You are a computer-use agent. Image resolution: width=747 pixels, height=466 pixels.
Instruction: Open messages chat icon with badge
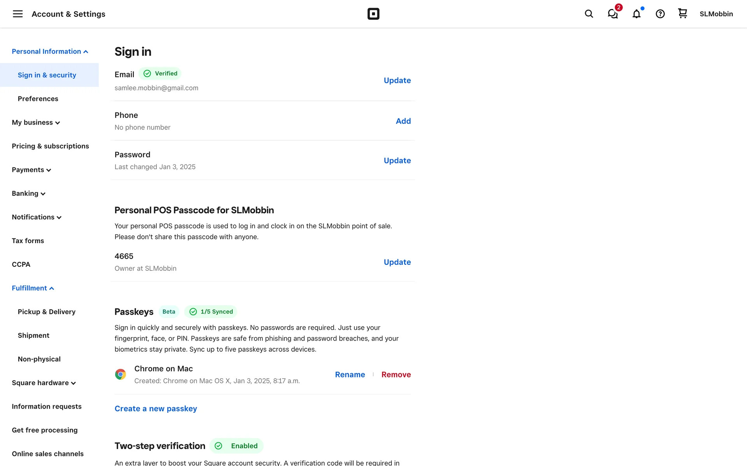click(613, 14)
